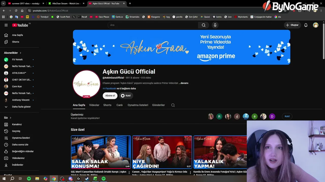325x182 pixels.
Task: Click the YouTube search input field
Action: (153, 25)
